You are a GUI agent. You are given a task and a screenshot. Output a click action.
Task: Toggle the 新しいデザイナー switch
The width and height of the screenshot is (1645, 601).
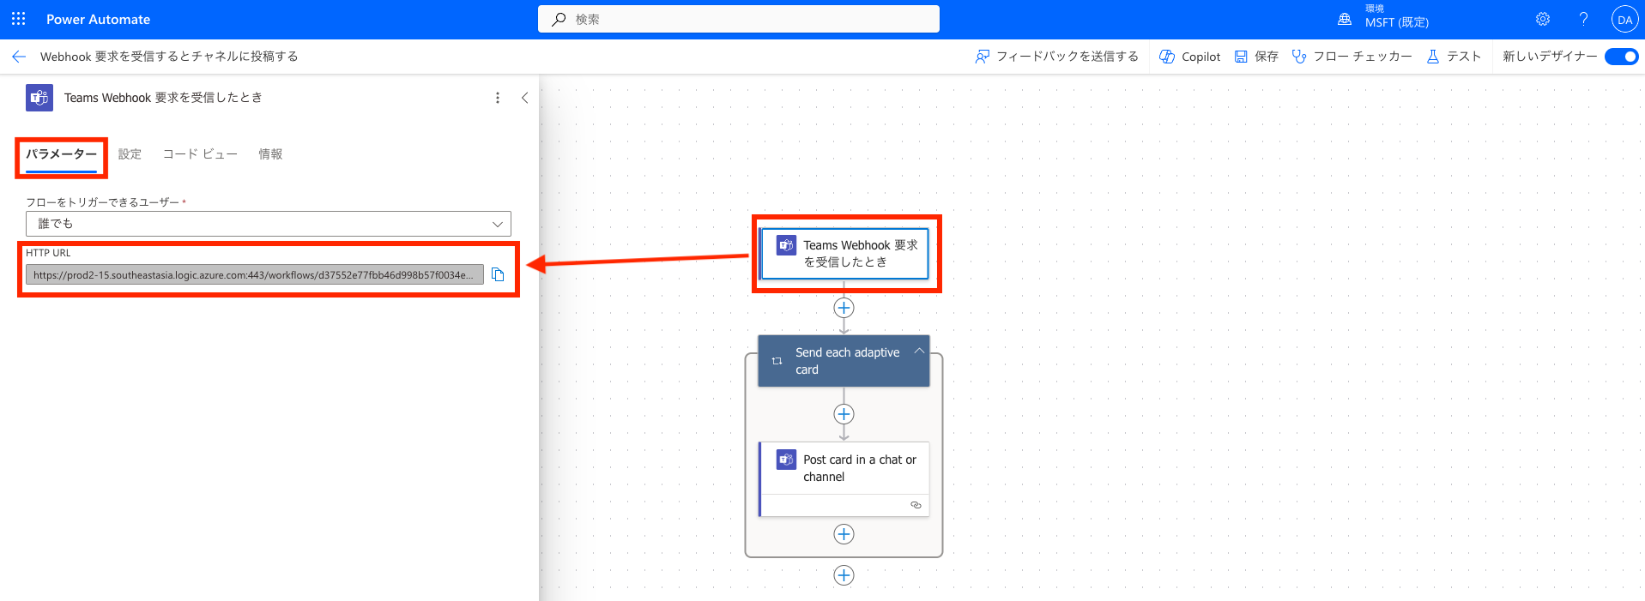tap(1621, 57)
